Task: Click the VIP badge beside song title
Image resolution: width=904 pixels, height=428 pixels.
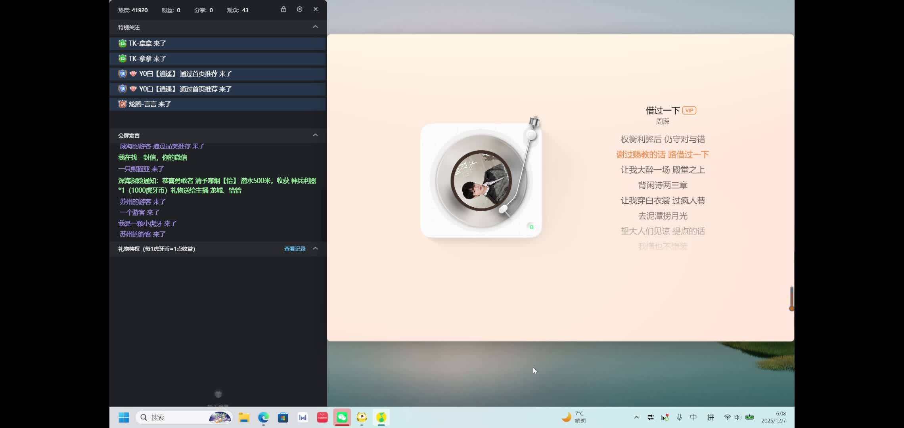Action: tap(689, 111)
